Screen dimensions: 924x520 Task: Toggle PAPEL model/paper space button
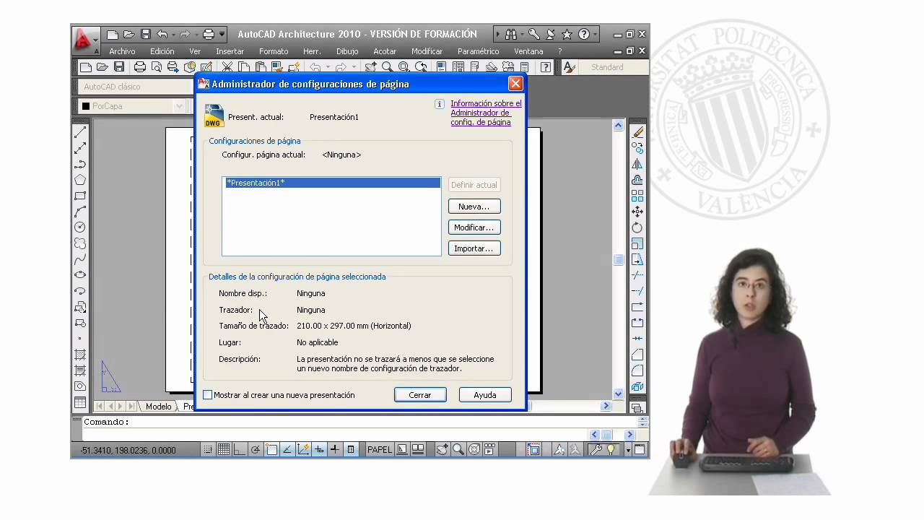tap(380, 449)
